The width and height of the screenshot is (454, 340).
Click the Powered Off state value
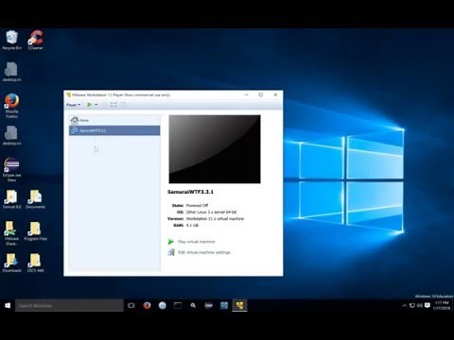[x=197, y=205]
